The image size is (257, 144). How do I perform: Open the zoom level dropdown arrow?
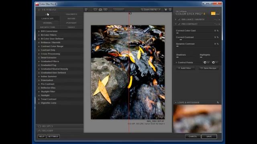pos(159,10)
